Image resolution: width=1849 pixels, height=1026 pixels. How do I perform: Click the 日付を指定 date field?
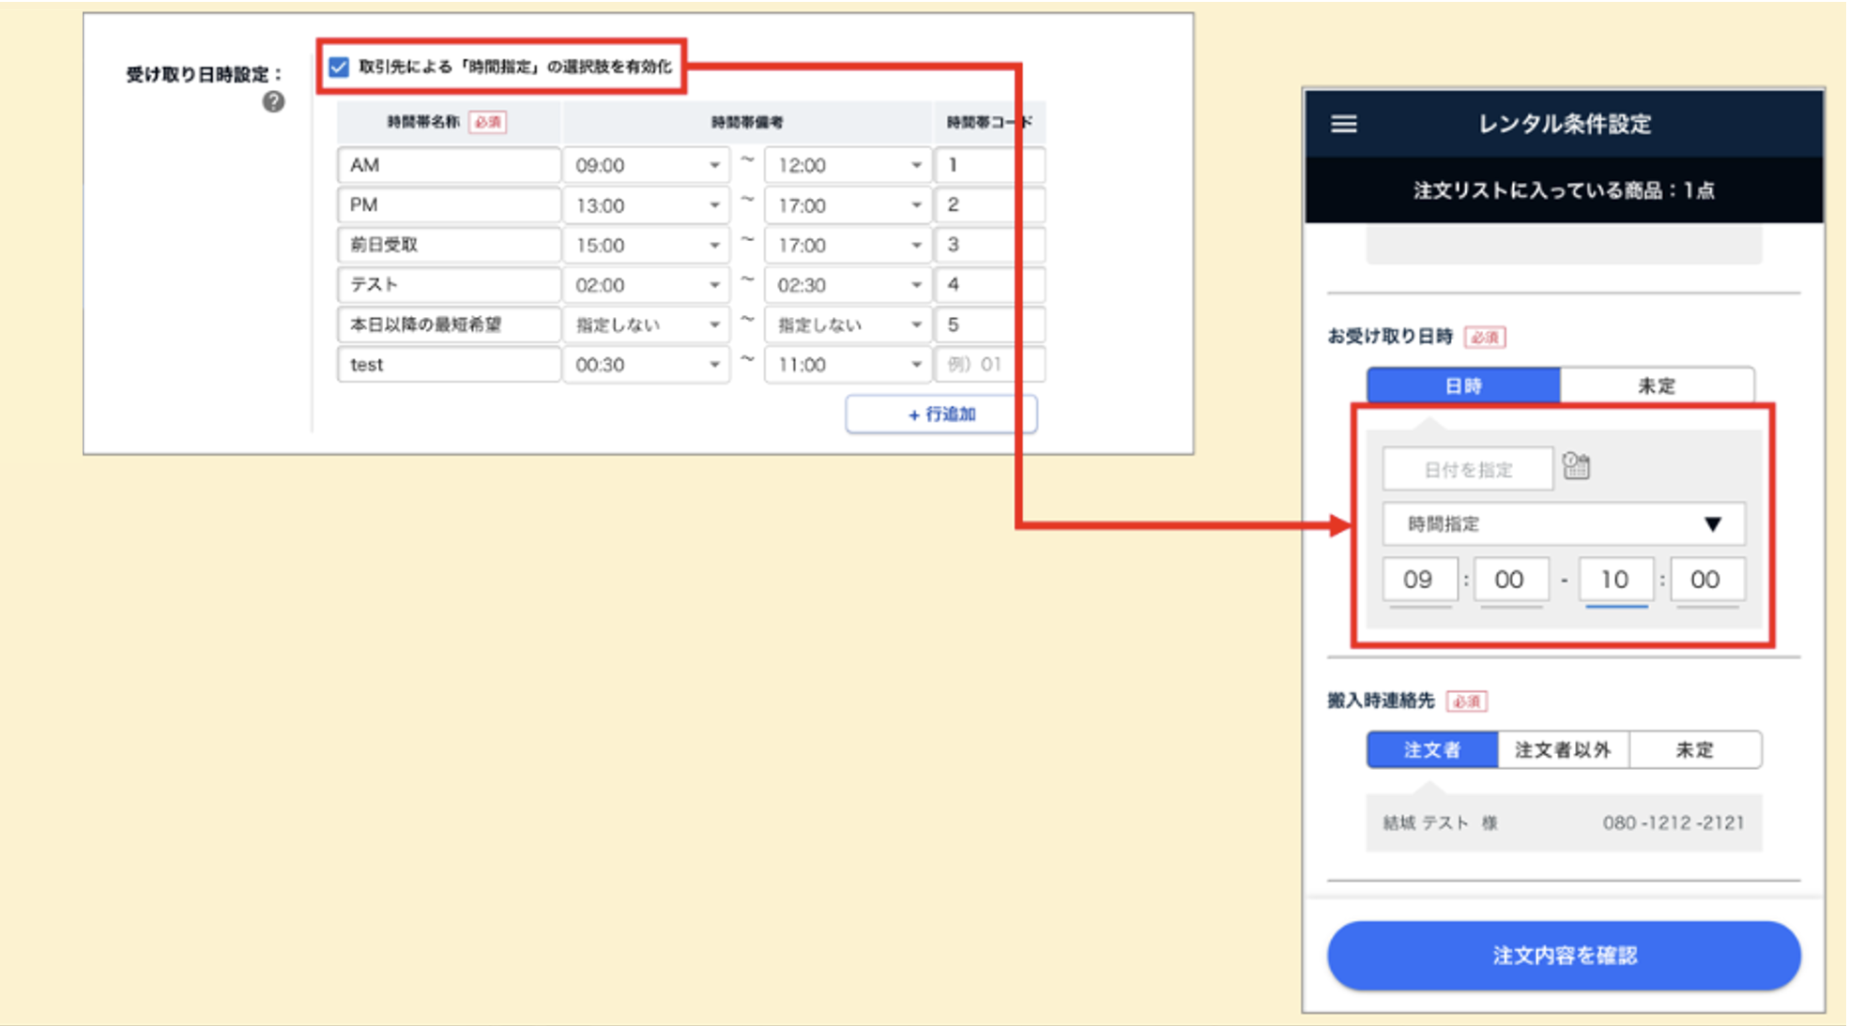click(x=1467, y=470)
